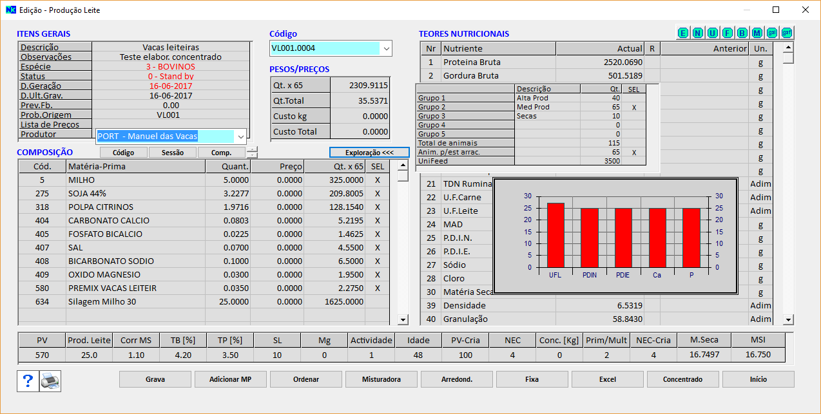Click the nutrient table vertical scrollbar thumb

(787, 58)
